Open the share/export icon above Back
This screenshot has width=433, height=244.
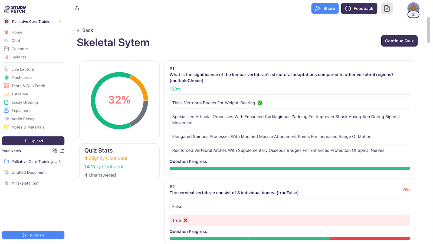tap(77, 8)
